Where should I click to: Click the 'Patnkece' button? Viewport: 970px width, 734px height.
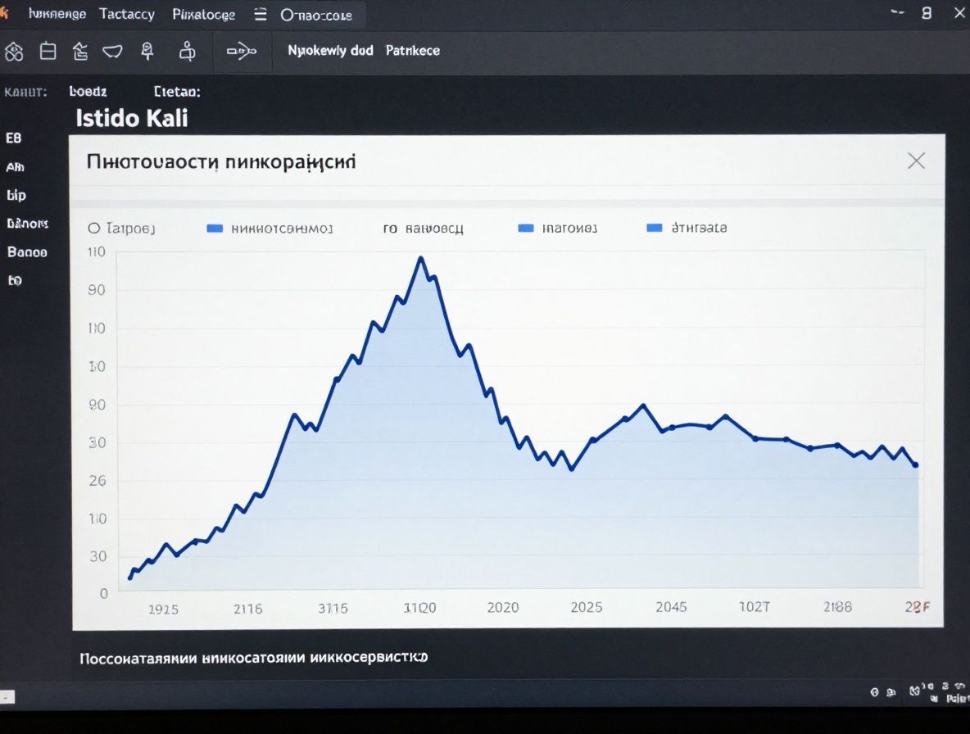(x=413, y=51)
